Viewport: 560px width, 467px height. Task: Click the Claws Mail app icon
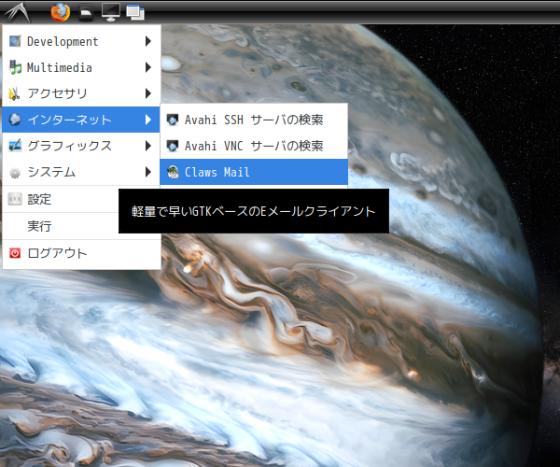pos(173,172)
